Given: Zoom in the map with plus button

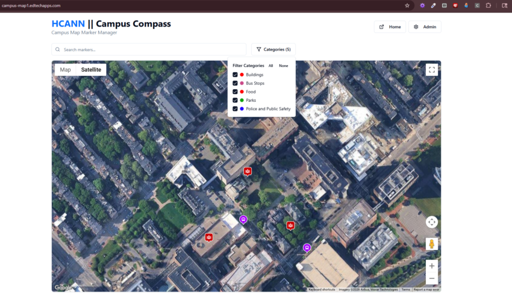Looking at the screenshot, I should pos(432,266).
